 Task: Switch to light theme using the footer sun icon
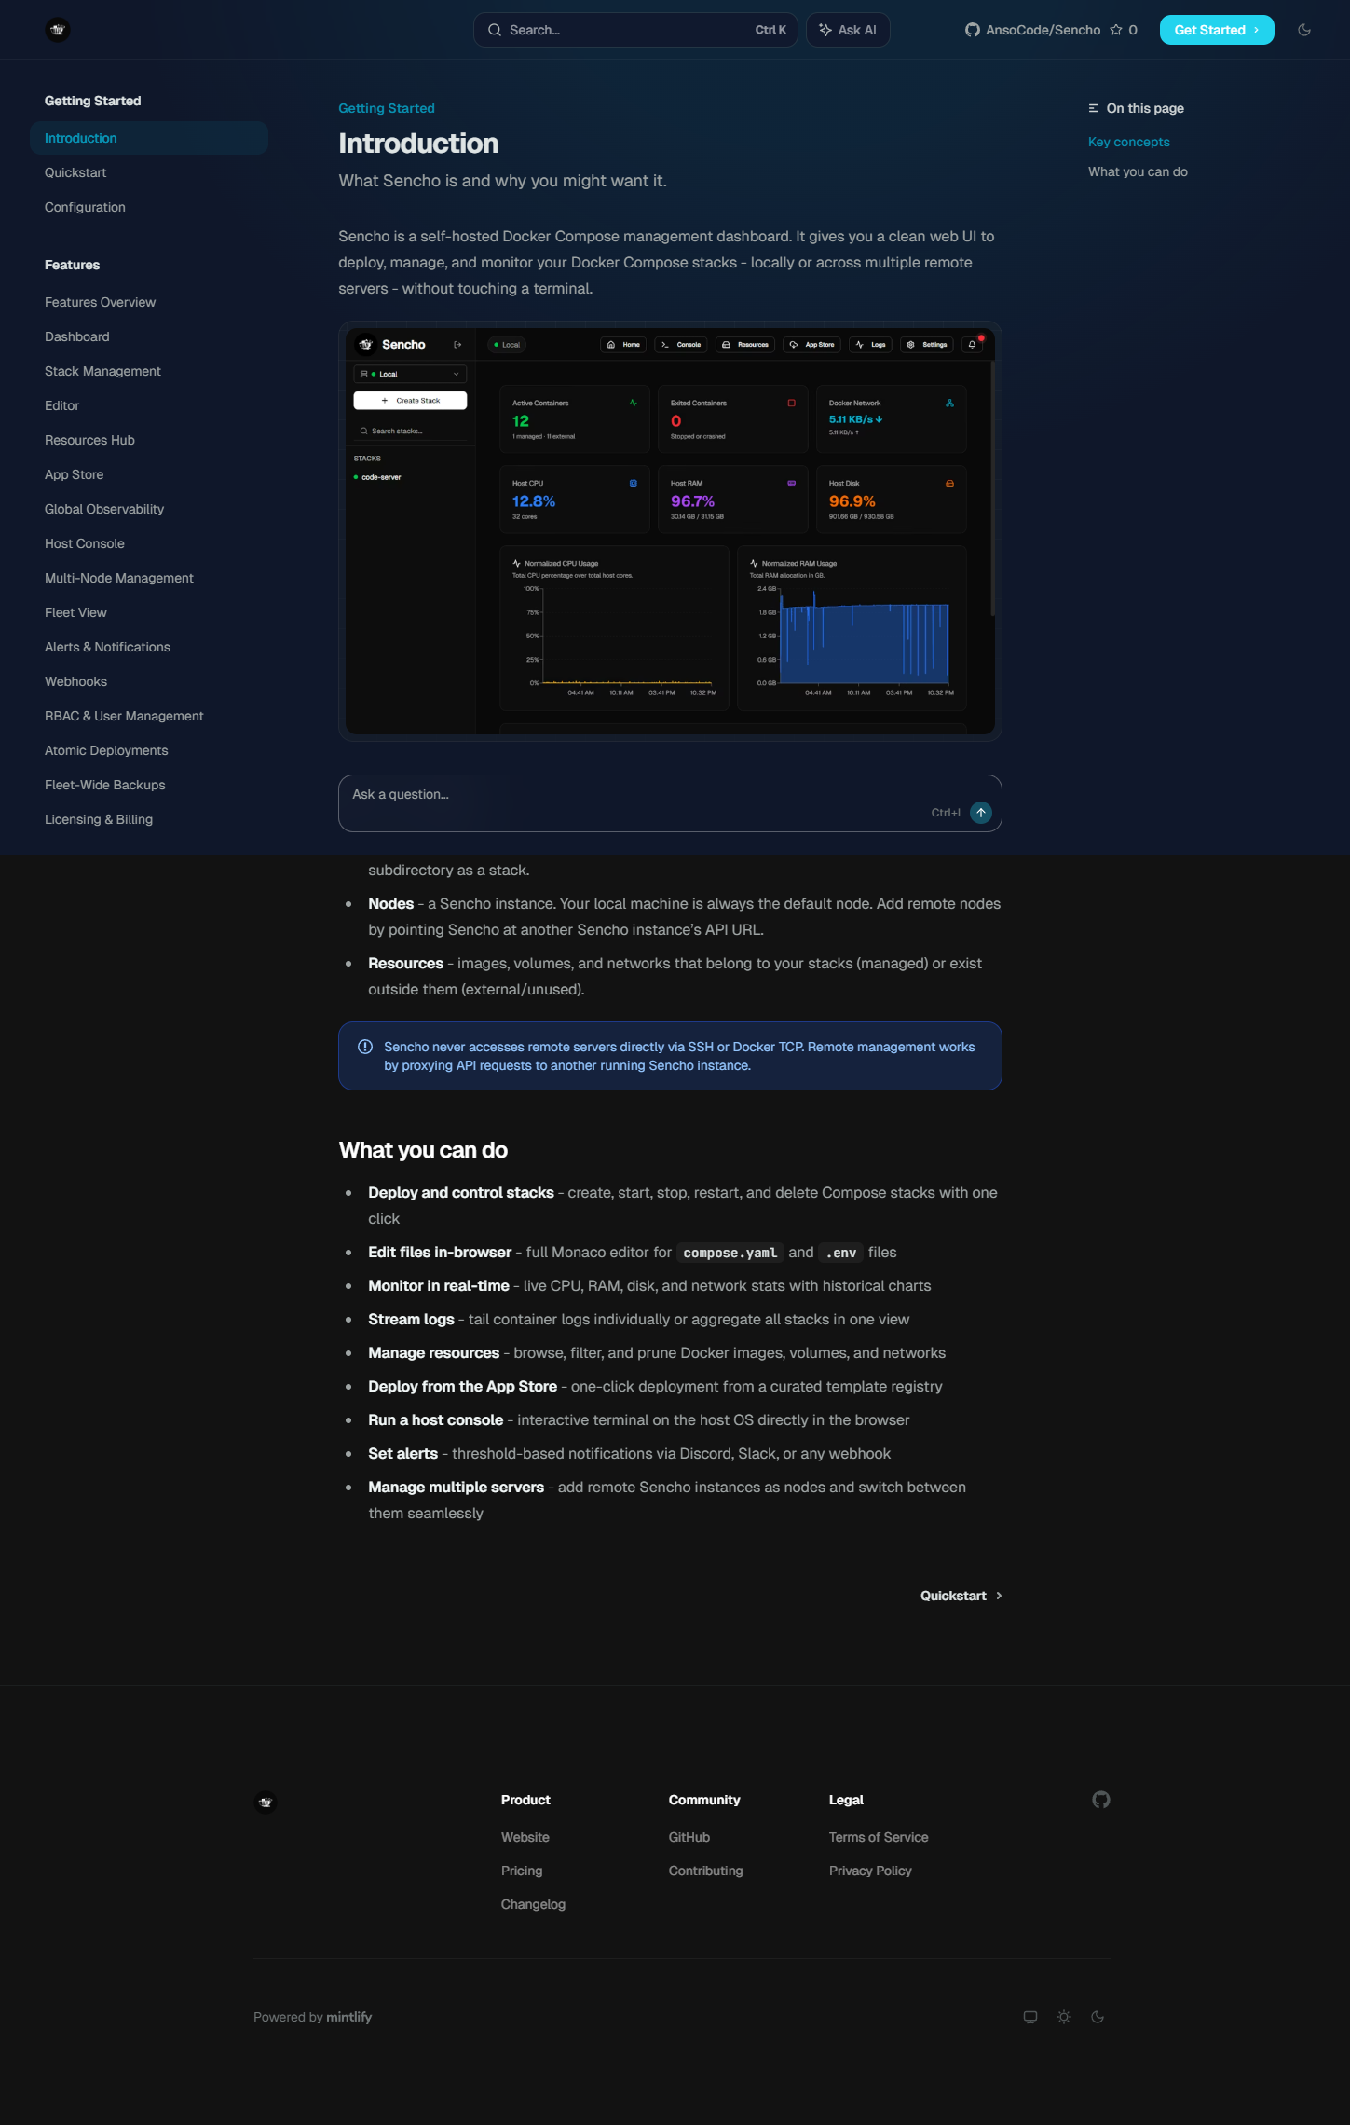[1064, 2017]
